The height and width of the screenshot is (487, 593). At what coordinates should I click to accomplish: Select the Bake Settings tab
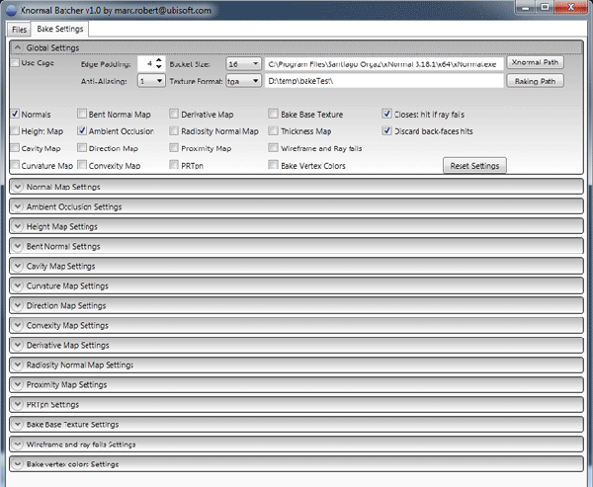pyautogui.click(x=60, y=29)
